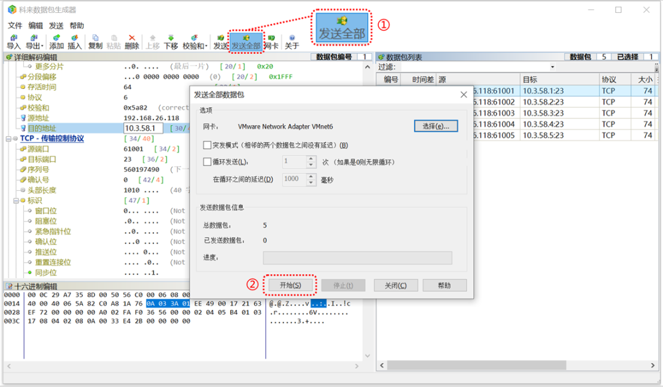Click the 导入 (Import) toolbar icon
663x387 pixels.
[x=14, y=42]
